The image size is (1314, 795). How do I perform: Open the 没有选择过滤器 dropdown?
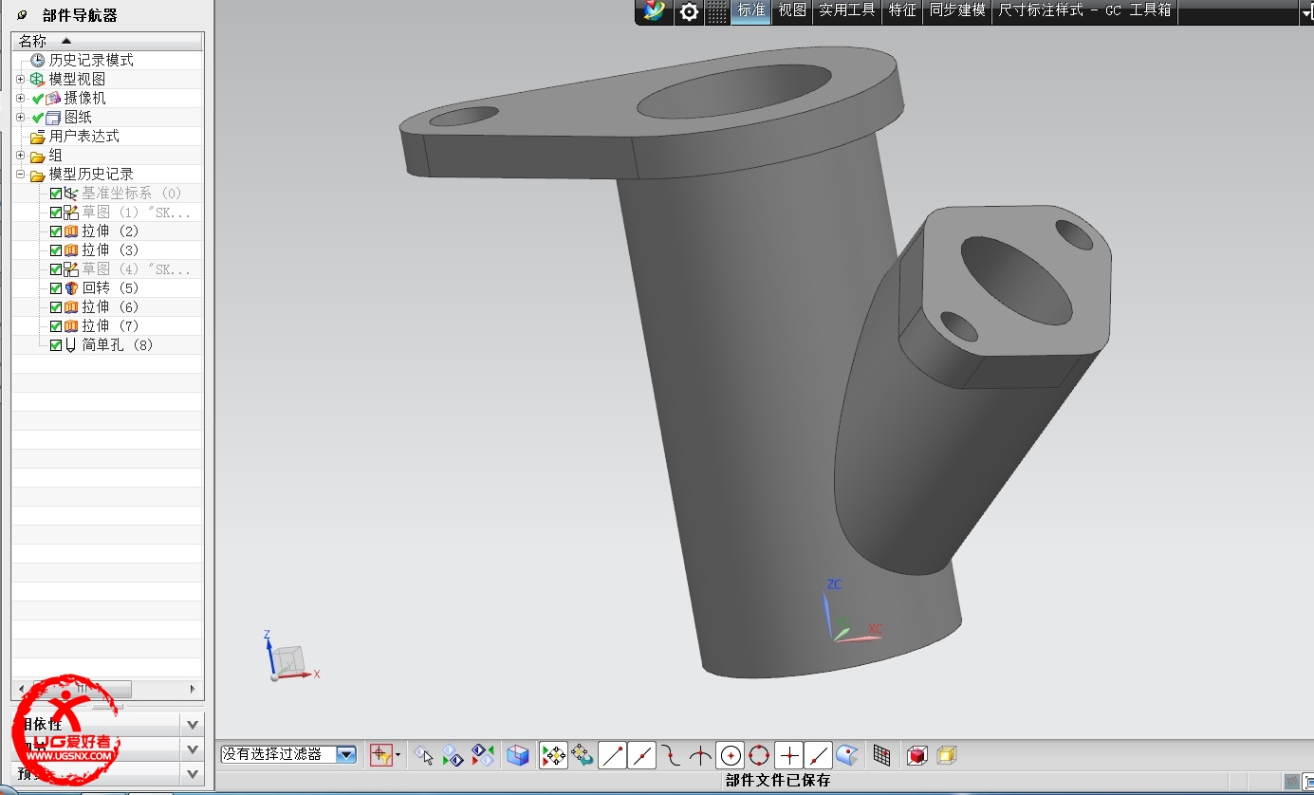pos(346,755)
